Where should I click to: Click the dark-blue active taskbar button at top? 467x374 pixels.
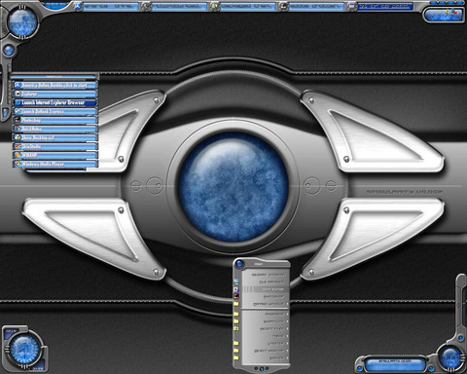[385, 7]
